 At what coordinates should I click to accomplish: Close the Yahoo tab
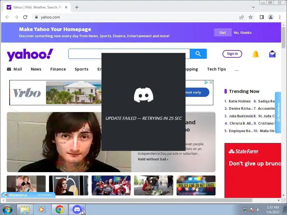tap(66, 7)
